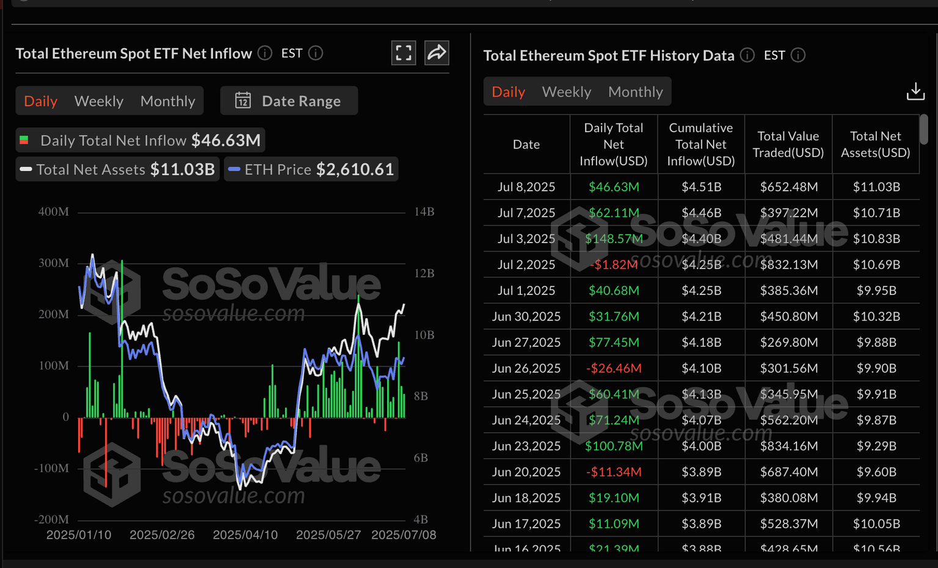Image resolution: width=938 pixels, height=568 pixels.
Task: Click Total Value Traded(USD) header
Action: (x=788, y=144)
